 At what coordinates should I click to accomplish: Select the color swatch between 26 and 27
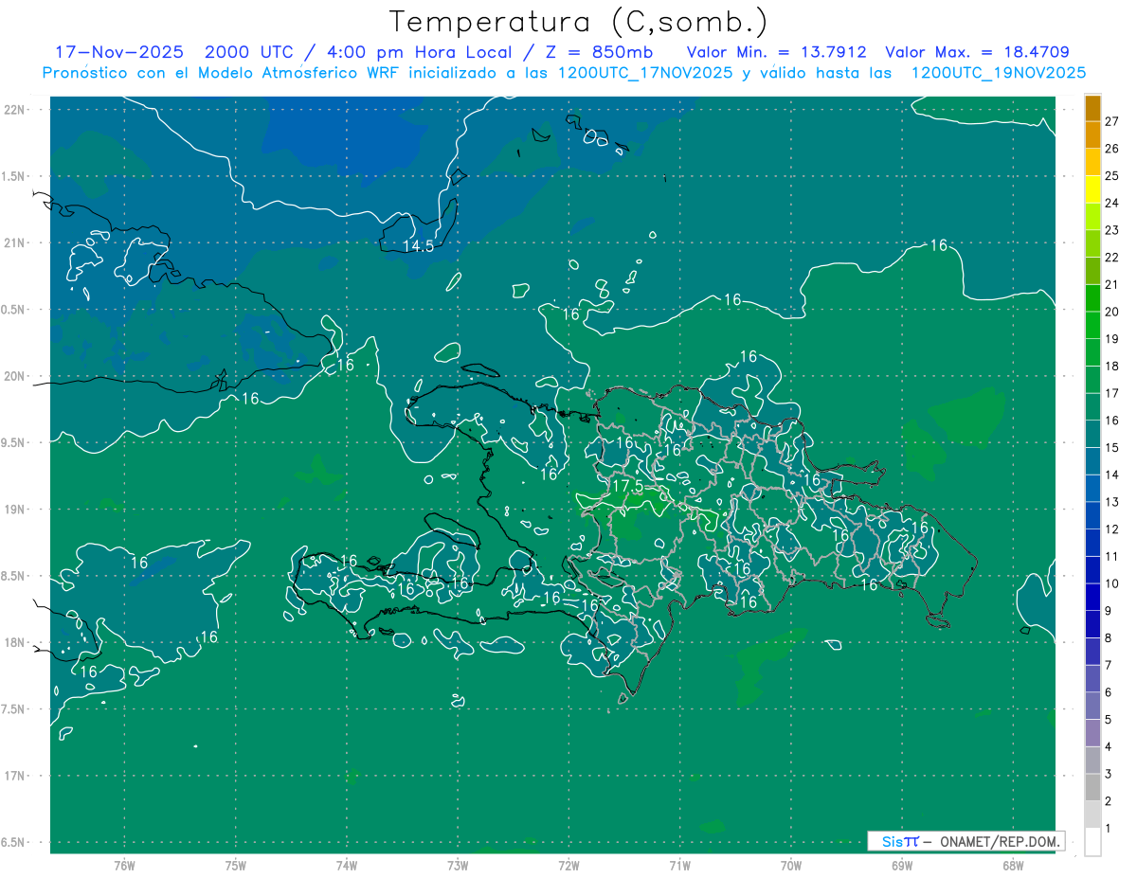pyautogui.click(x=1092, y=135)
